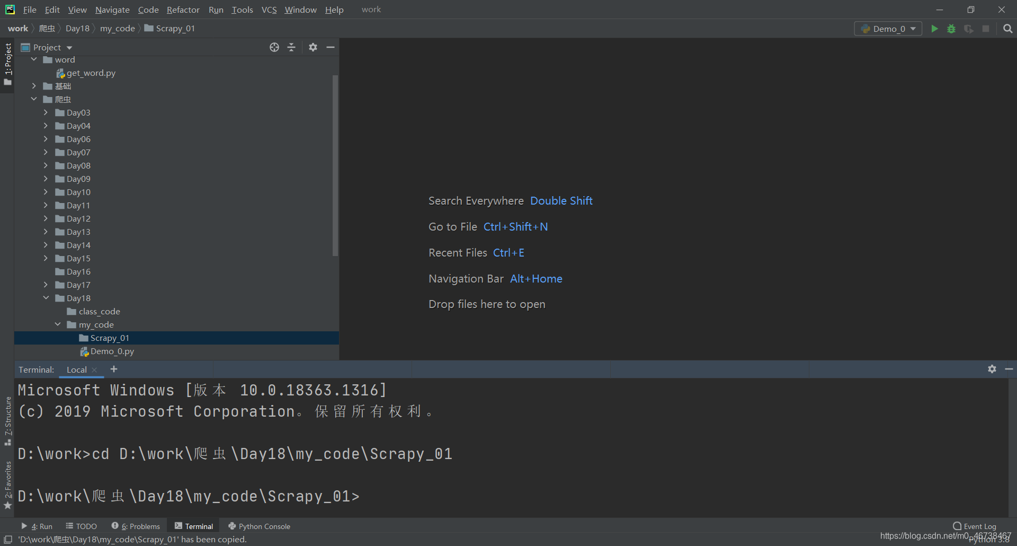This screenshot has width=1017, height=546.
Task: Collapse the word folder
Action: [x=34, y=59]
